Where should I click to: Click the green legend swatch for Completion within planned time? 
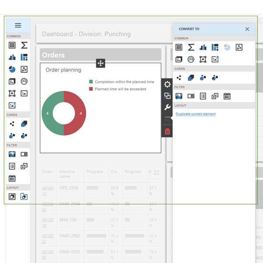[91, 82]
